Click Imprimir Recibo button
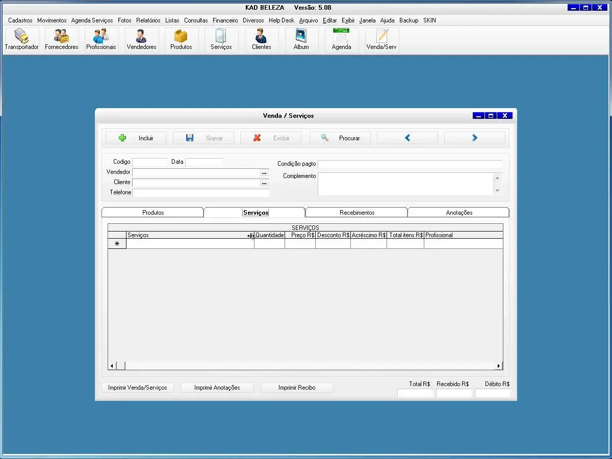This screenshot has width=612, height=459. point(297,388)
